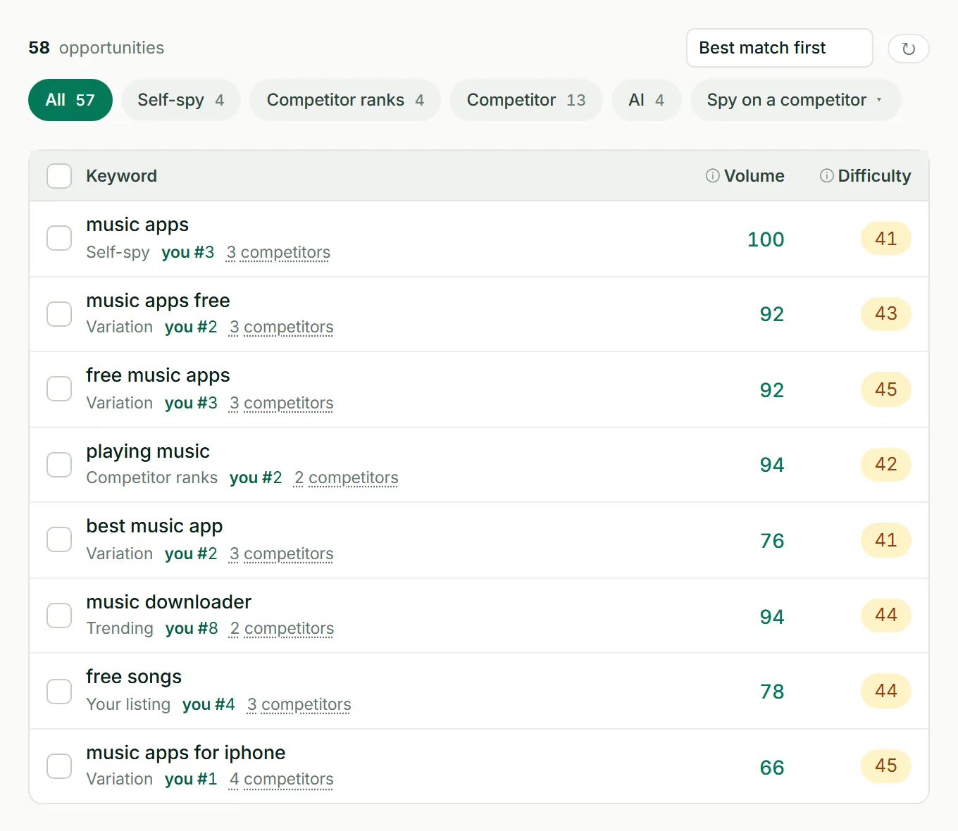Click the "music apps" keyword text
The image size is (958, 831).
137,225
